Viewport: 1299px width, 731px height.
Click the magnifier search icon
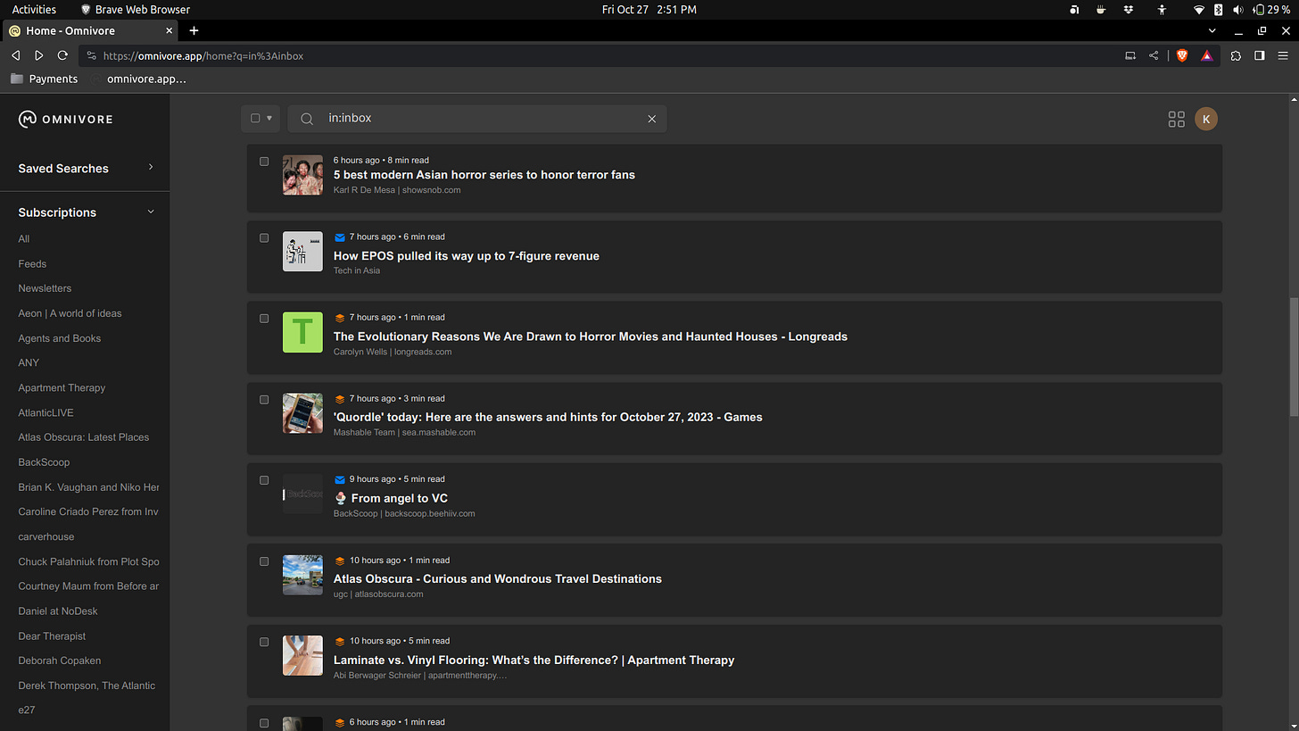tap(307, 119)
